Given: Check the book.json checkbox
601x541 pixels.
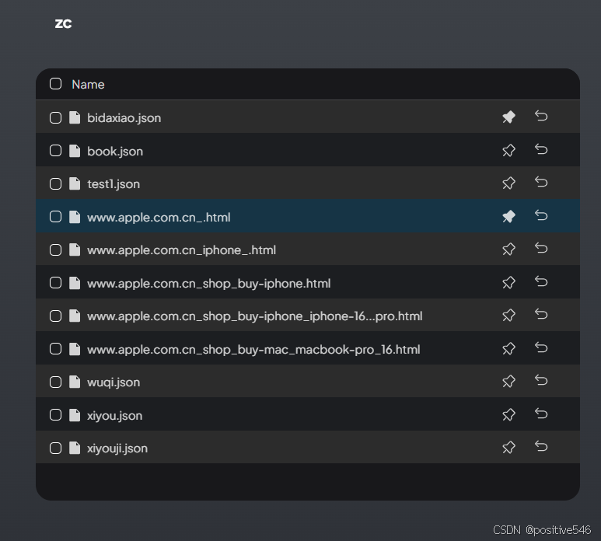Looking at the screenshot, I should pos(55,151).
